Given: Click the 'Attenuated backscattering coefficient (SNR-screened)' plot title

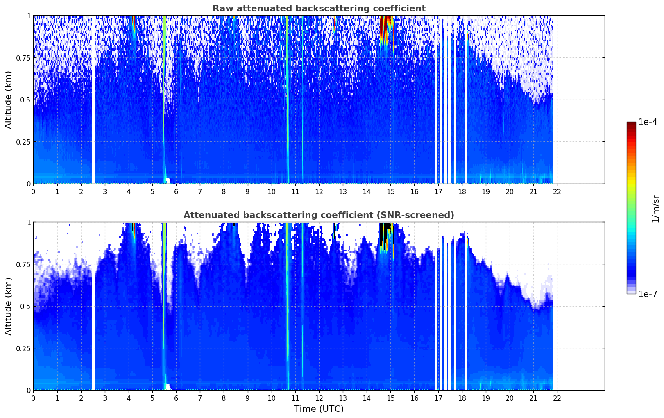Looking at the screenshot, I should click(x=319, y=215).
